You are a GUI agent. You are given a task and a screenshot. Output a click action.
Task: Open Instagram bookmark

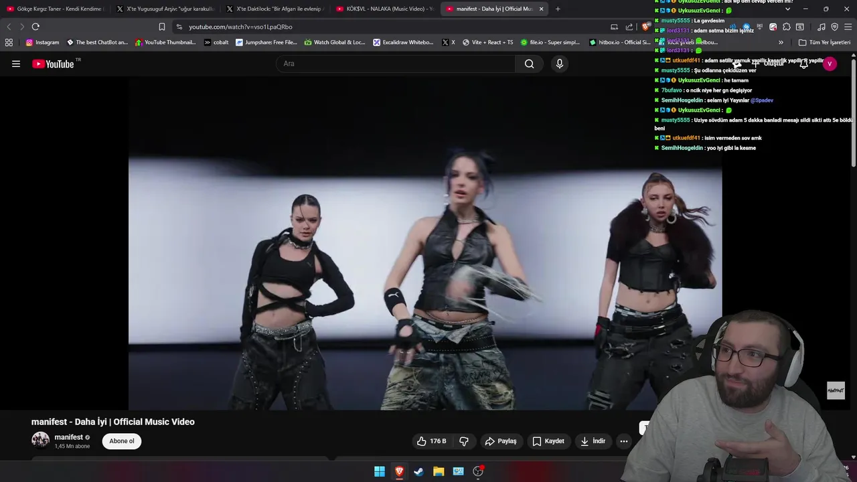pos(42,42)
